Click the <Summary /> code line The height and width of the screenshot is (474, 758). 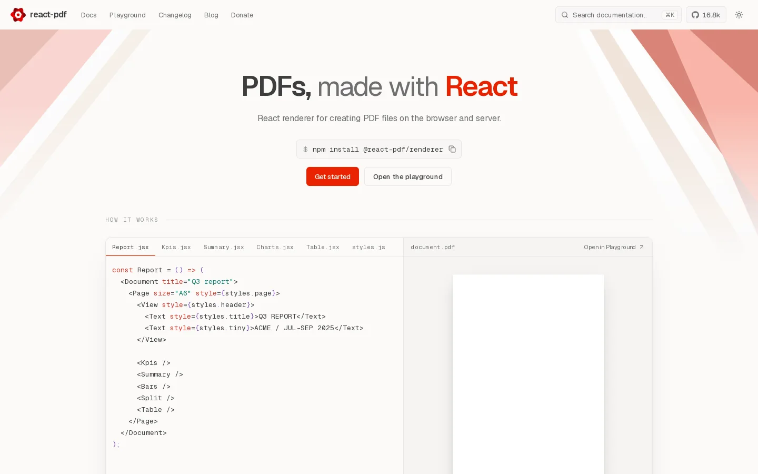click(160, 374)
